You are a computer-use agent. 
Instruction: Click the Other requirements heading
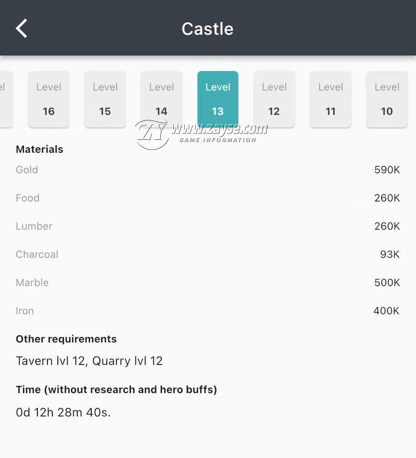66,339
